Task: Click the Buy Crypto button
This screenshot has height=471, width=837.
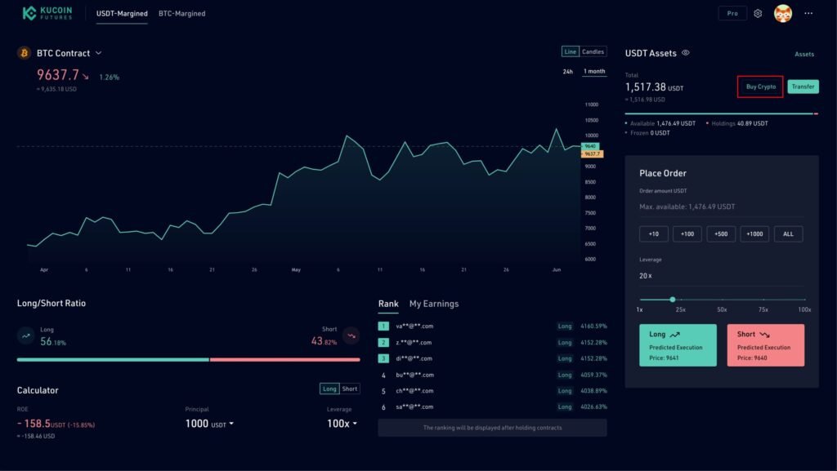Action: click(x=760, y=86)
